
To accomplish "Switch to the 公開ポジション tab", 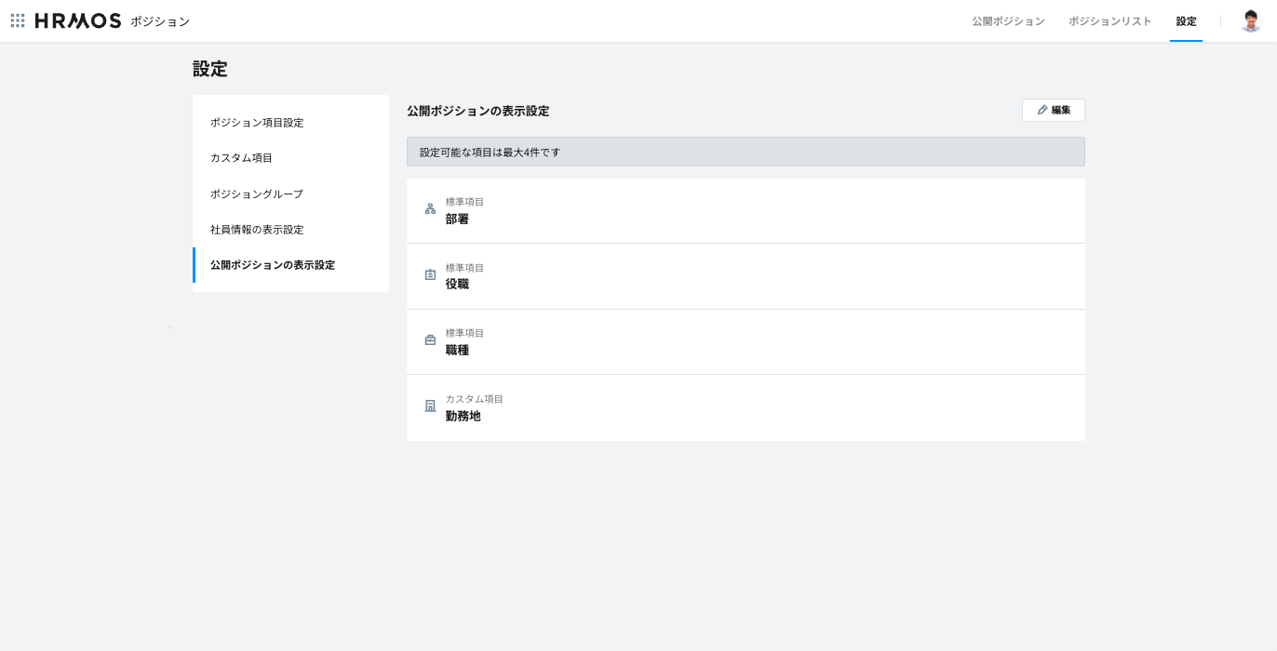I will tap(1008, 21).
